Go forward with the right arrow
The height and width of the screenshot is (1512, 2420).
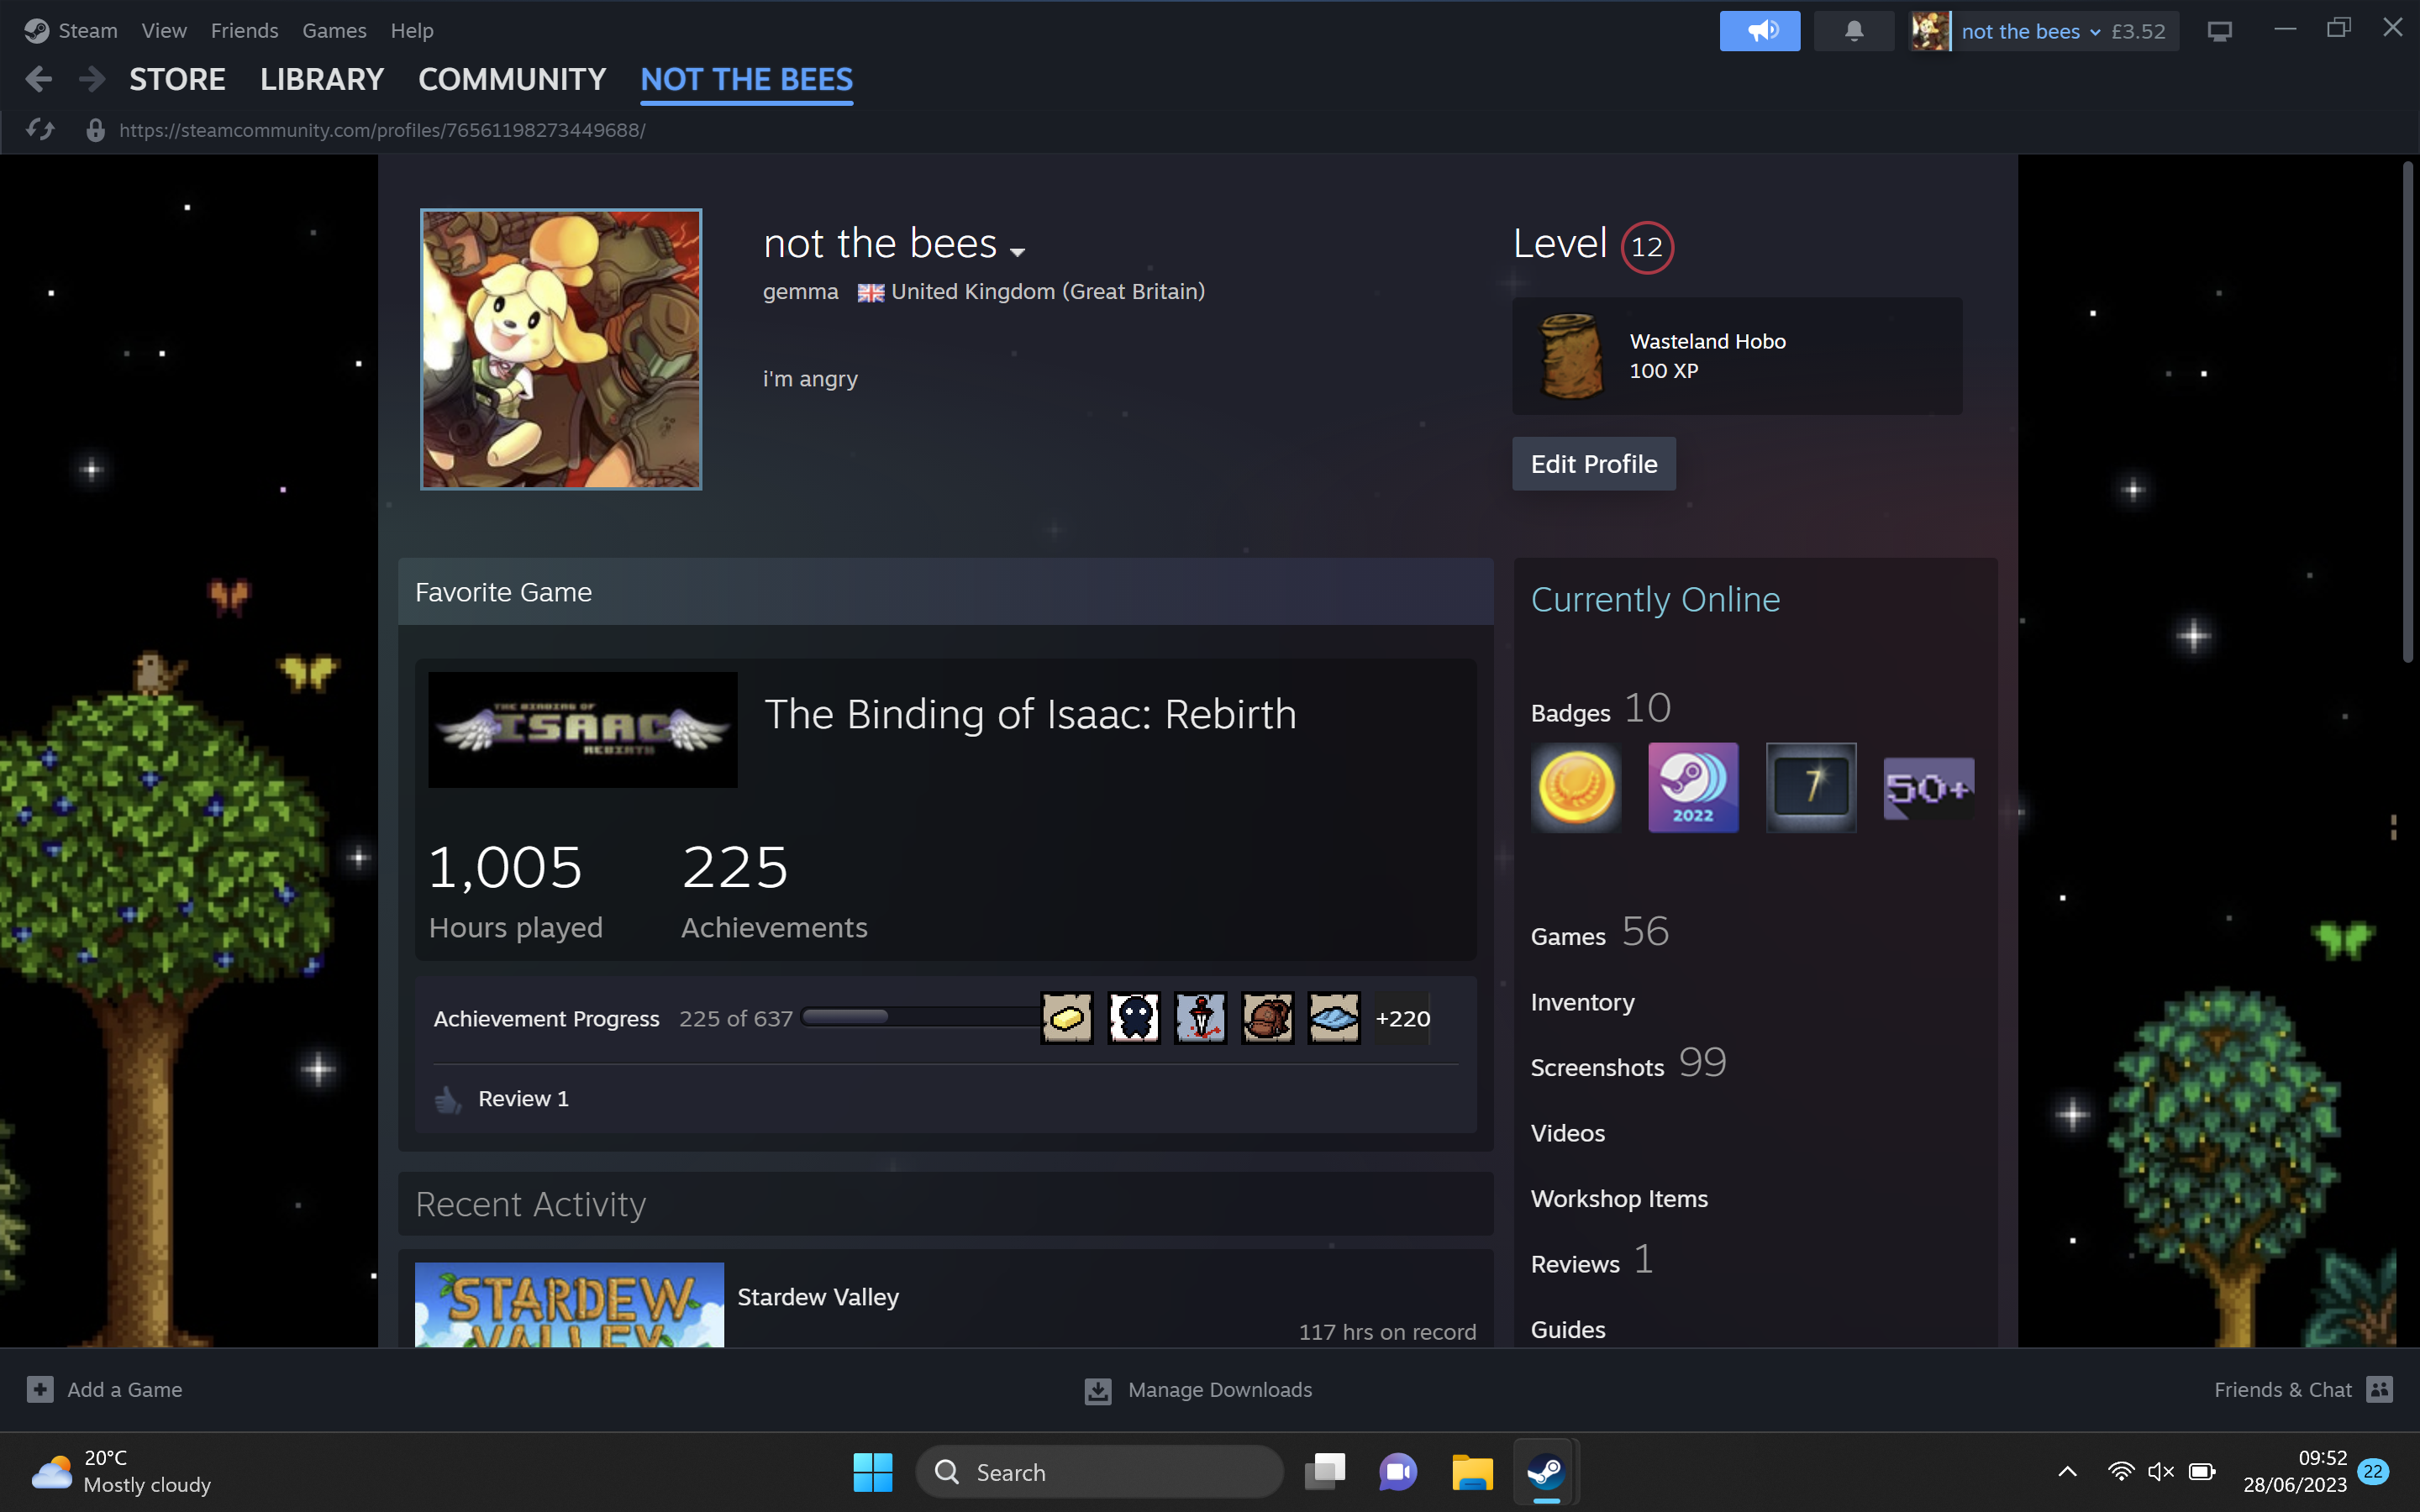coord(92,79)
